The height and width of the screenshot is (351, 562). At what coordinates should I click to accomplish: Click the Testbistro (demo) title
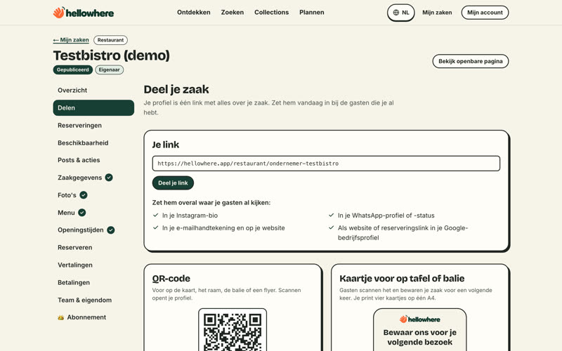click(112, 55)
